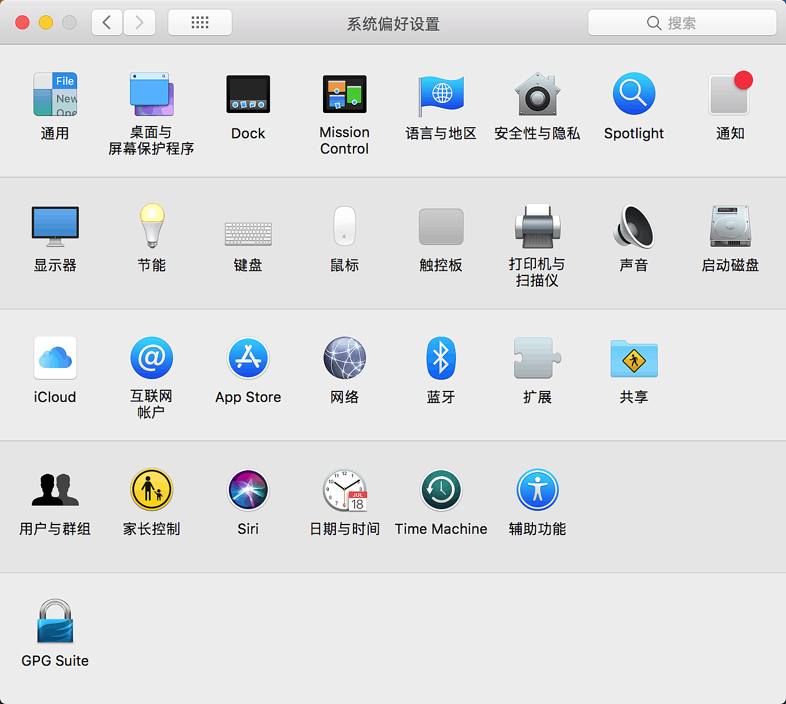
Task: Click the show all grid button
Action: [x=200, y=22]
